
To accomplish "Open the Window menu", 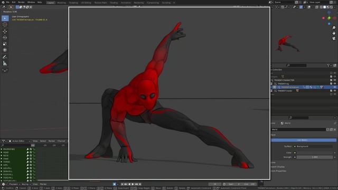I will pyautogui.click(x=31, y=2).
